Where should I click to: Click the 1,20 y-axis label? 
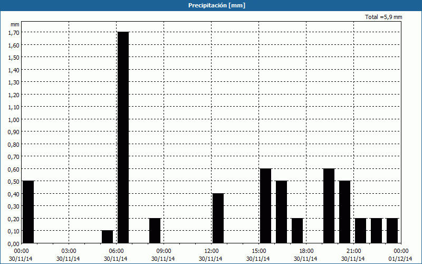(x=14, y=95)
